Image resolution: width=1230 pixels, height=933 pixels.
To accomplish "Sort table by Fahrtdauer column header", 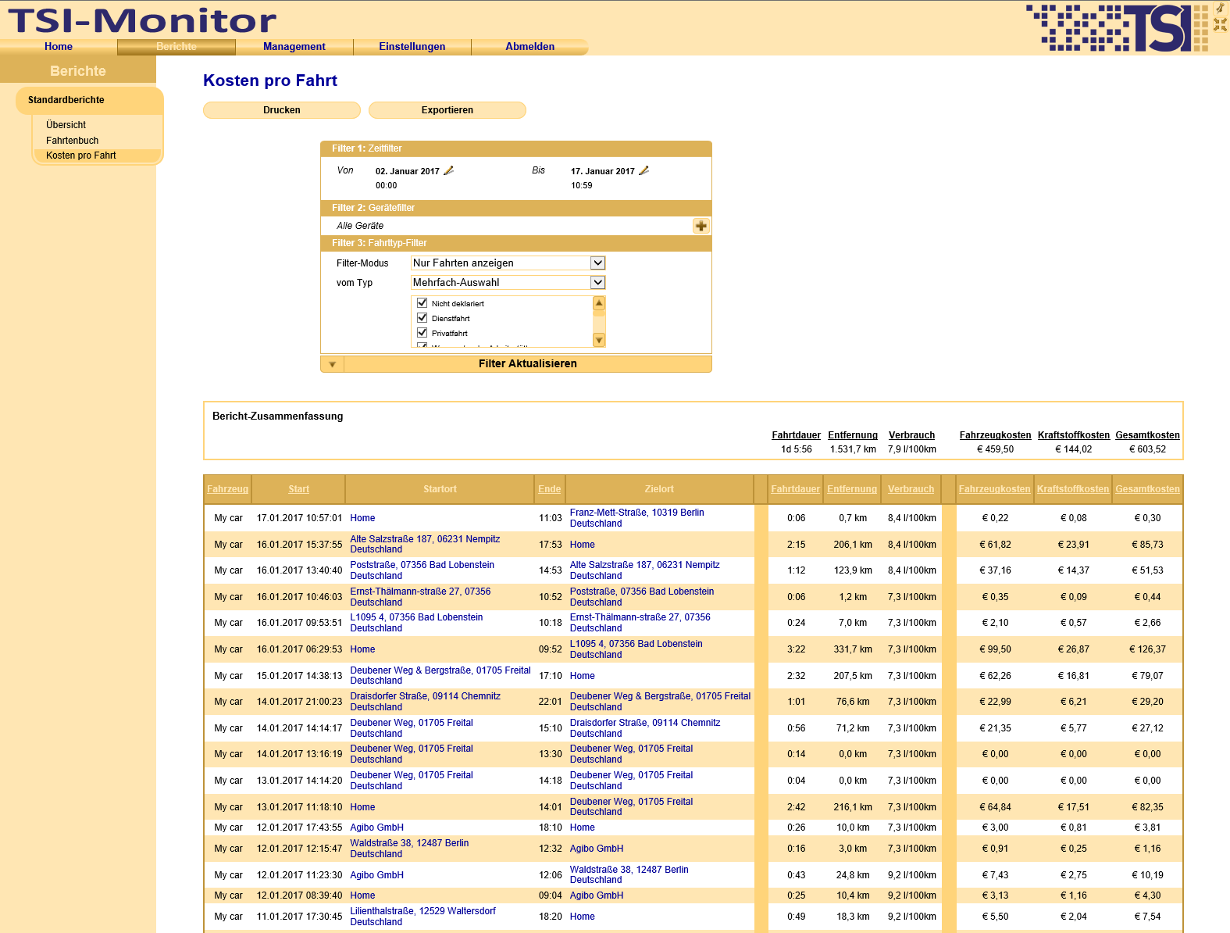I will [x=795, y=489].
